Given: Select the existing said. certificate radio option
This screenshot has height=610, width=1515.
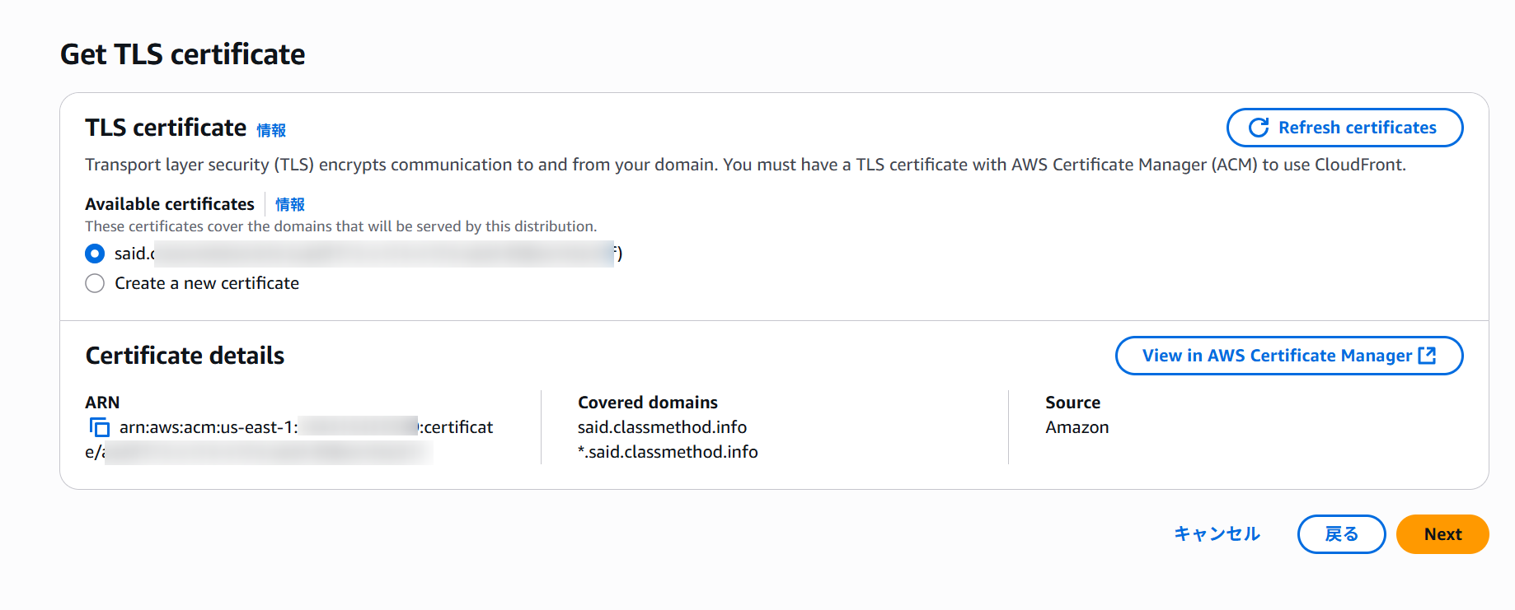Looking at the screenshot, I should click(95, 254).
